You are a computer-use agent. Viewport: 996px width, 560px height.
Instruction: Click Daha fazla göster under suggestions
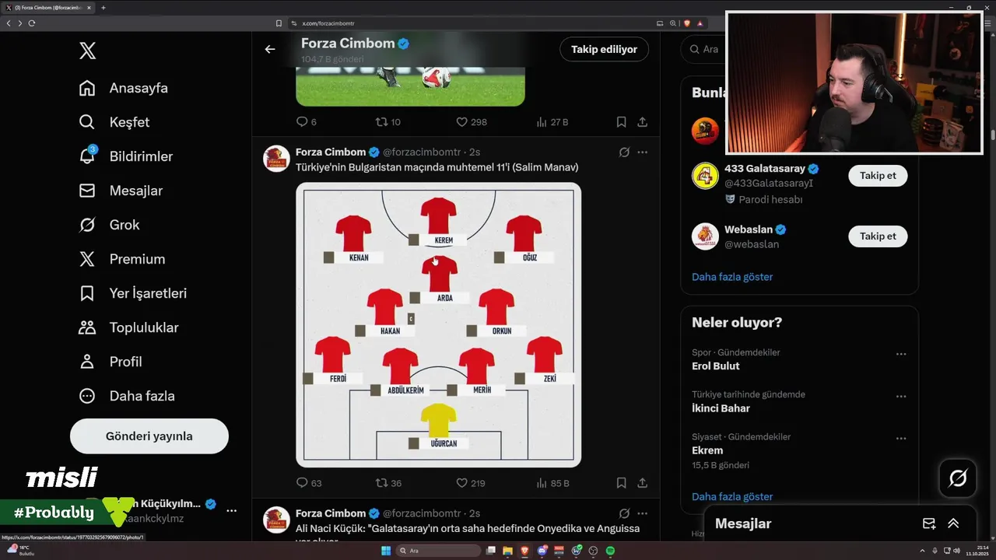[x=732, y=277]
